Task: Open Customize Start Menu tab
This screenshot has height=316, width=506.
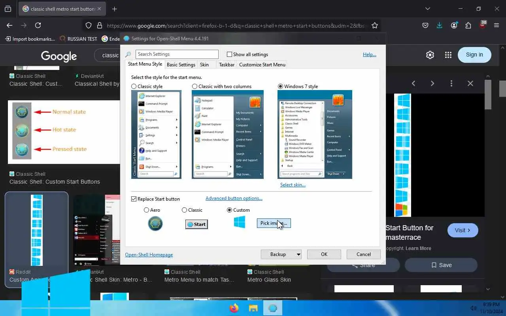Action: pos(262,64)
